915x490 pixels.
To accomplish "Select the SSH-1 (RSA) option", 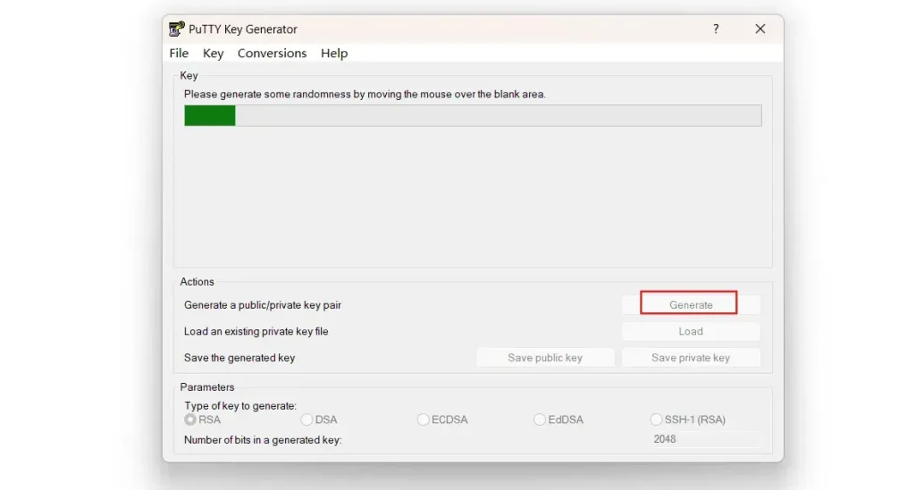I will click(658, 419).
